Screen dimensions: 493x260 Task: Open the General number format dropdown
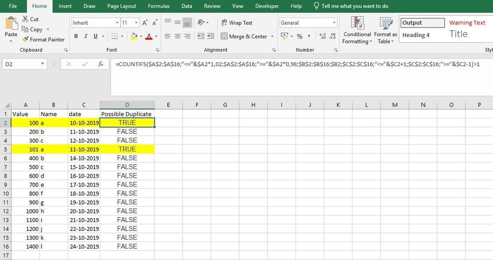(x=334, y=23)
